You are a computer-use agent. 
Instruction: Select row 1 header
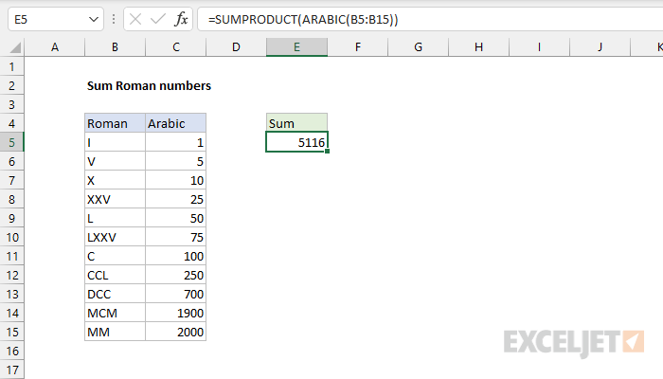pyautogui.click(x=11, y=66)
